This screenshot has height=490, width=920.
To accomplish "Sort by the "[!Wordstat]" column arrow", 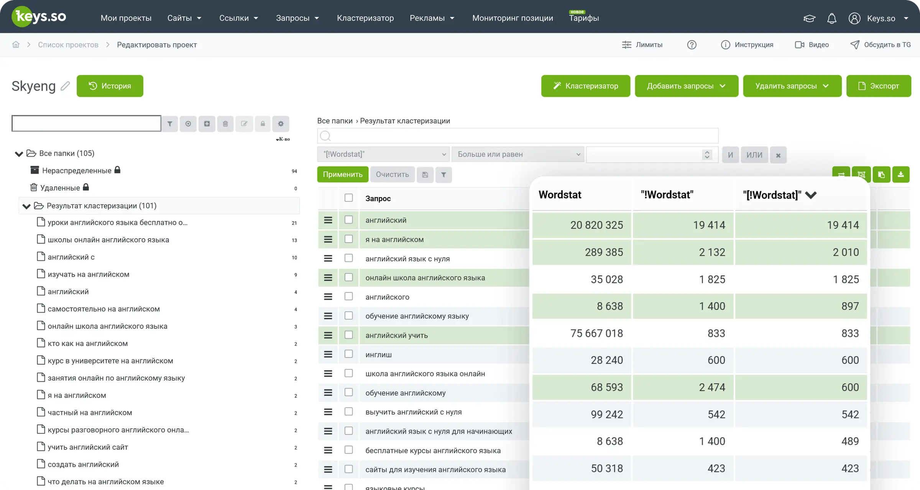I will pyautogui.click(x=811, y=195).
